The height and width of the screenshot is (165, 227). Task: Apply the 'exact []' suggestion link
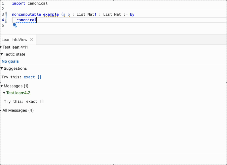[x=32, y=77]
